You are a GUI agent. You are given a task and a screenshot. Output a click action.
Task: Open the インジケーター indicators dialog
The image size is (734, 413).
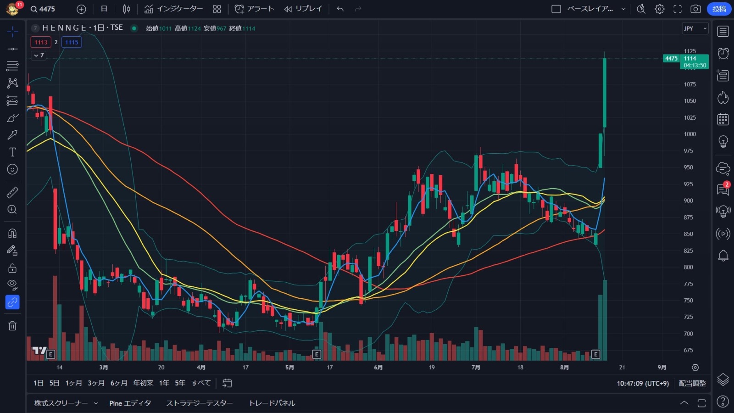(x=173, y=9)
